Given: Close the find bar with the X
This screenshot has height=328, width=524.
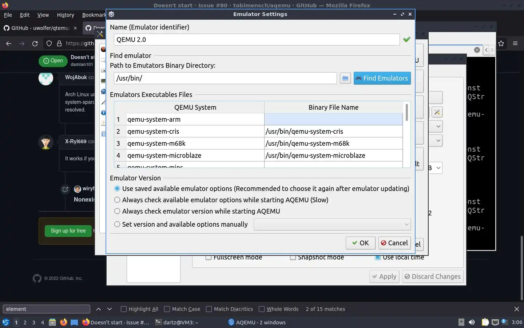Looking at the screenshot, I should [516, 309].
